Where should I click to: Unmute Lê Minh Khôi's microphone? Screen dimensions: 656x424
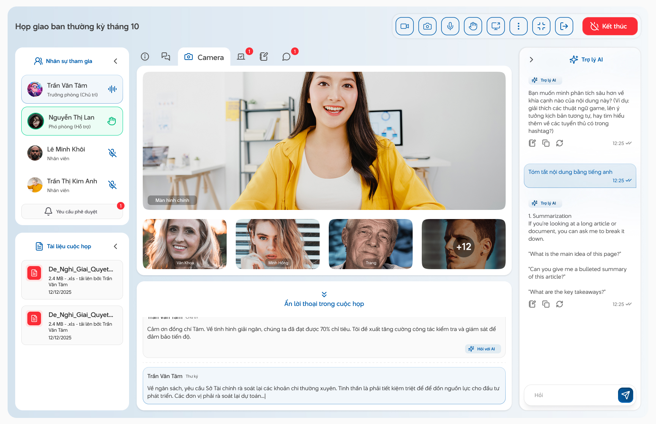pos(112,153)
